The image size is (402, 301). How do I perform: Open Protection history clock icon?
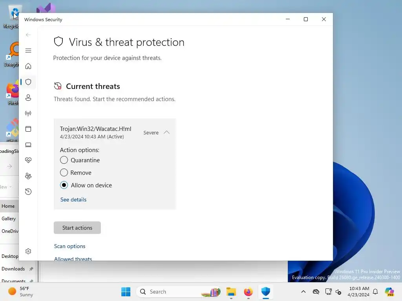[x=28, y=192]
